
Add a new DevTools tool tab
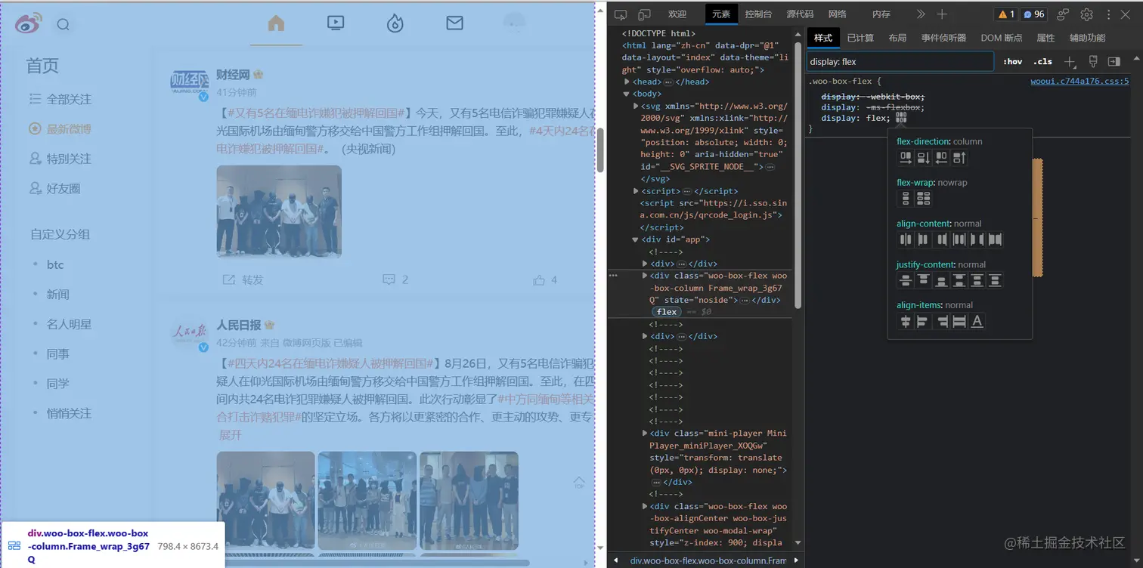pyautogui.click(x=942, y=14)
